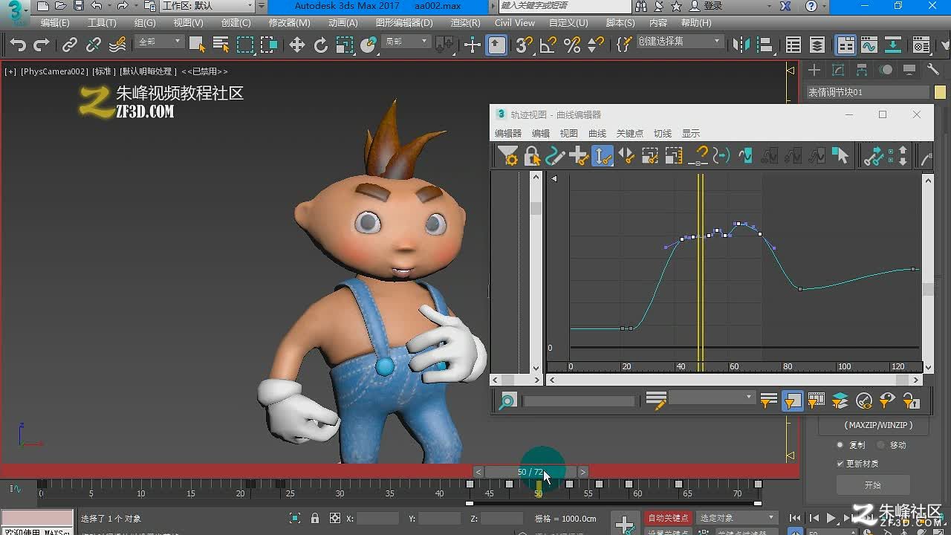Click the time slider showing 50 / 72
Viewport: 951px width, 535px height.
530,472
